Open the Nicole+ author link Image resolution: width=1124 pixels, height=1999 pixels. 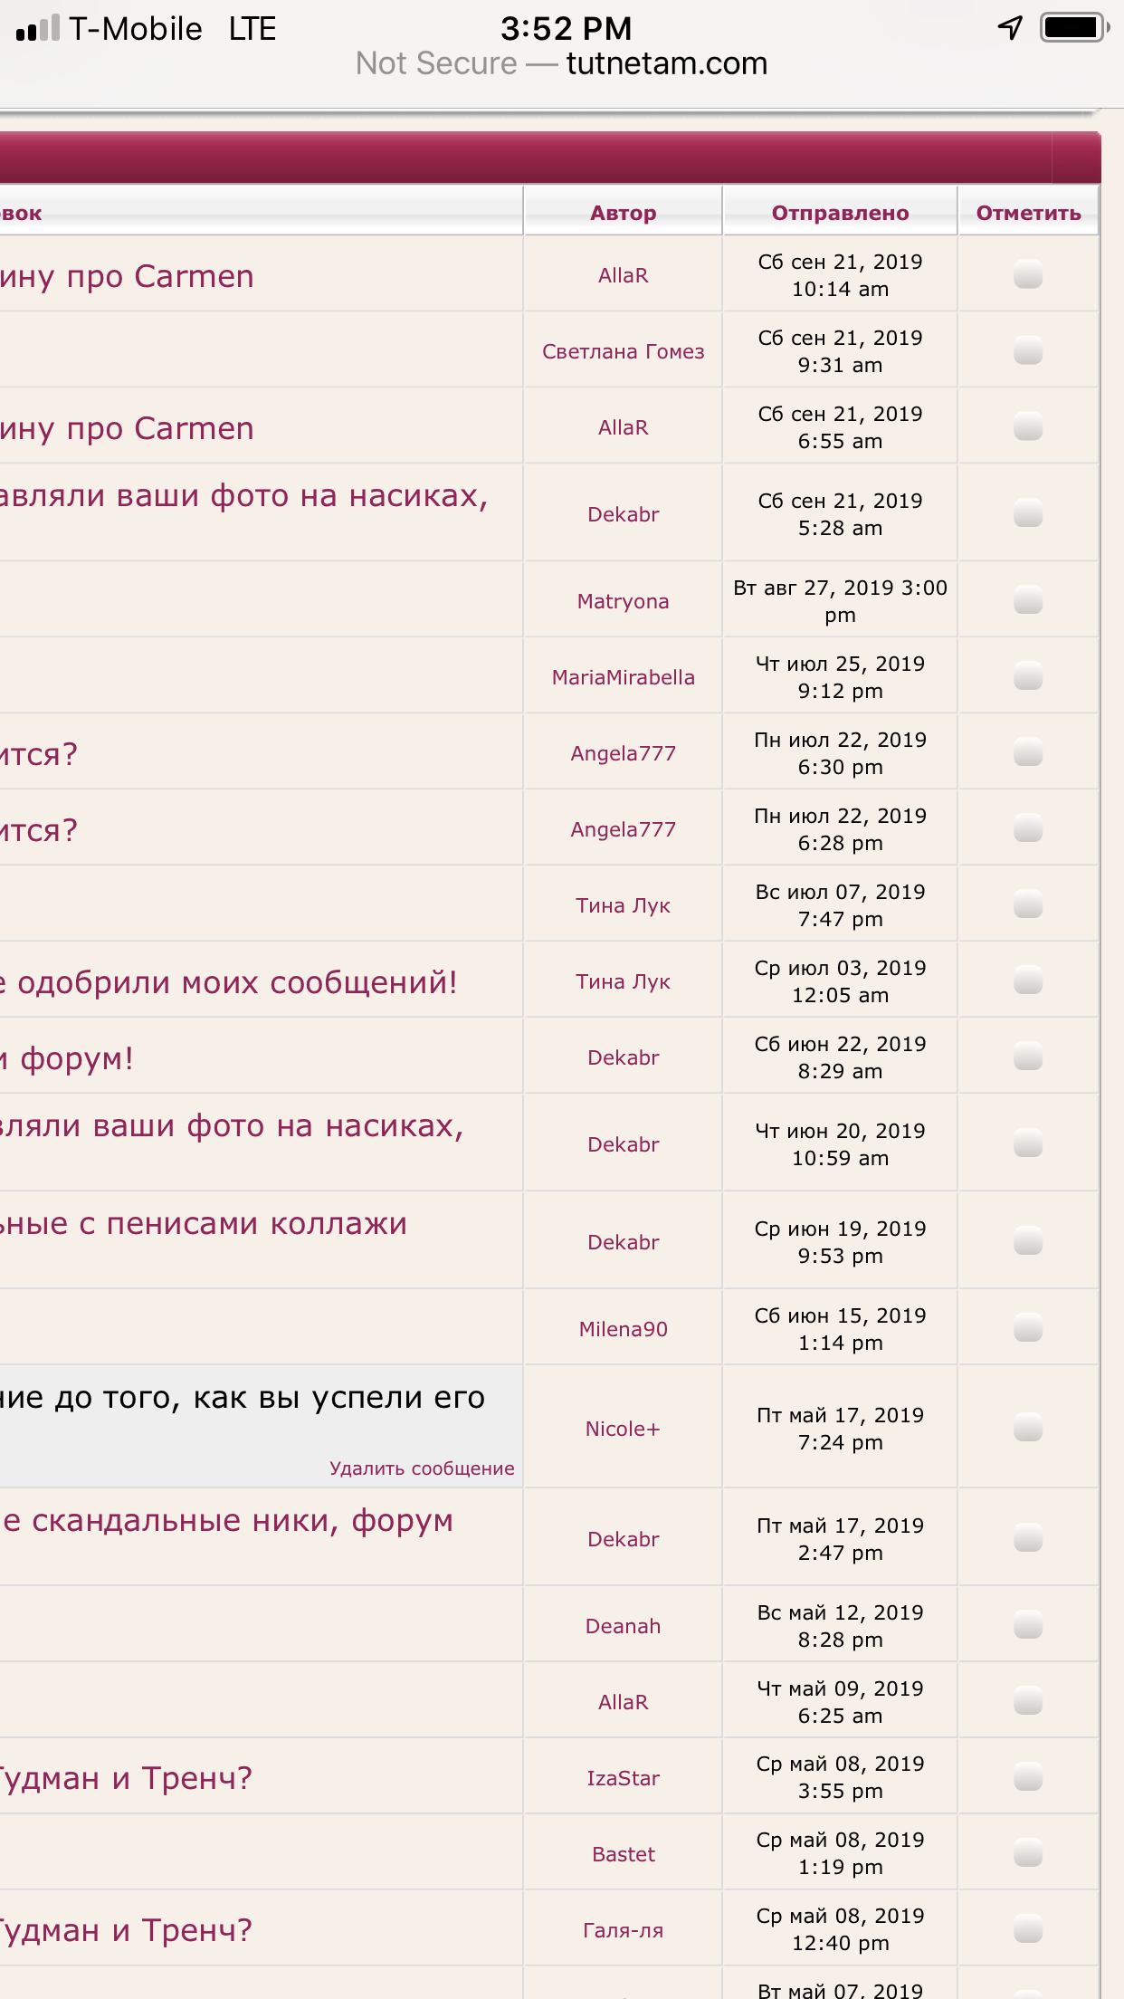pos(623,1429)
